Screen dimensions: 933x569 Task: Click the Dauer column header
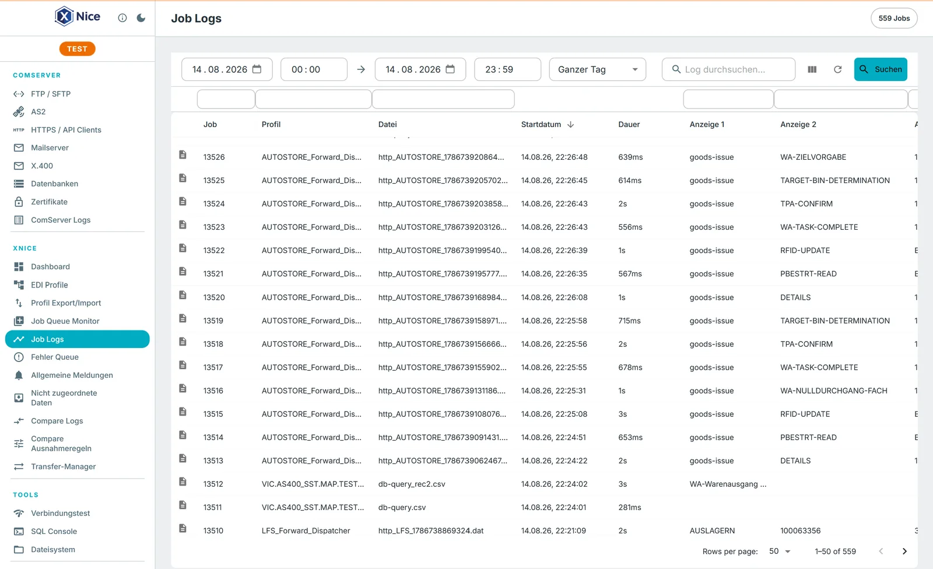pyautogui.click(x=629, y=125)
